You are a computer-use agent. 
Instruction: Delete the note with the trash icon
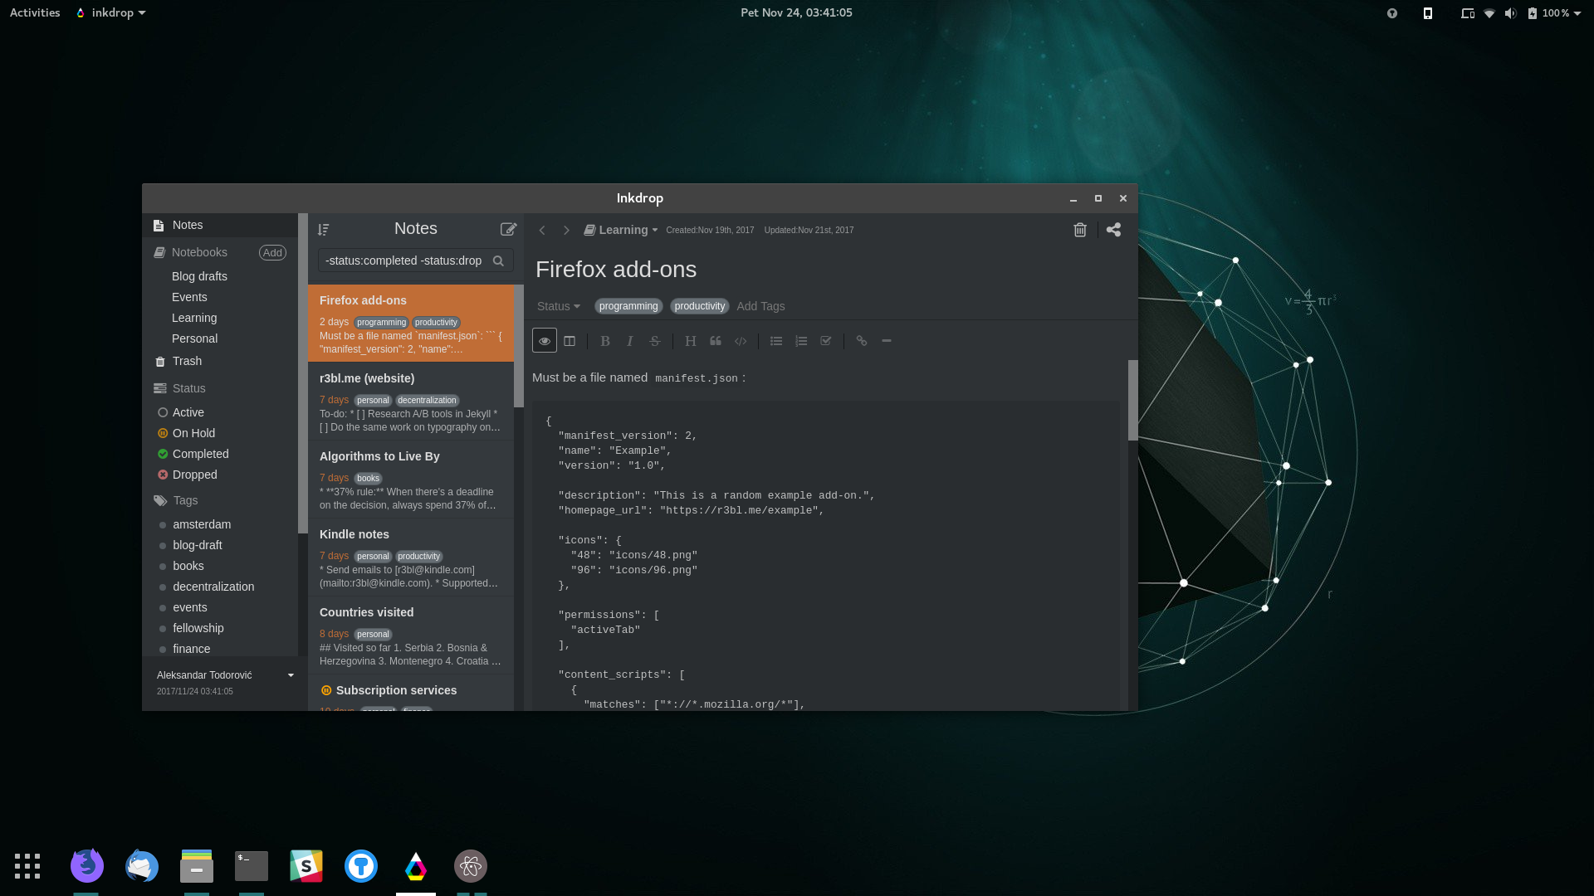1080,230
